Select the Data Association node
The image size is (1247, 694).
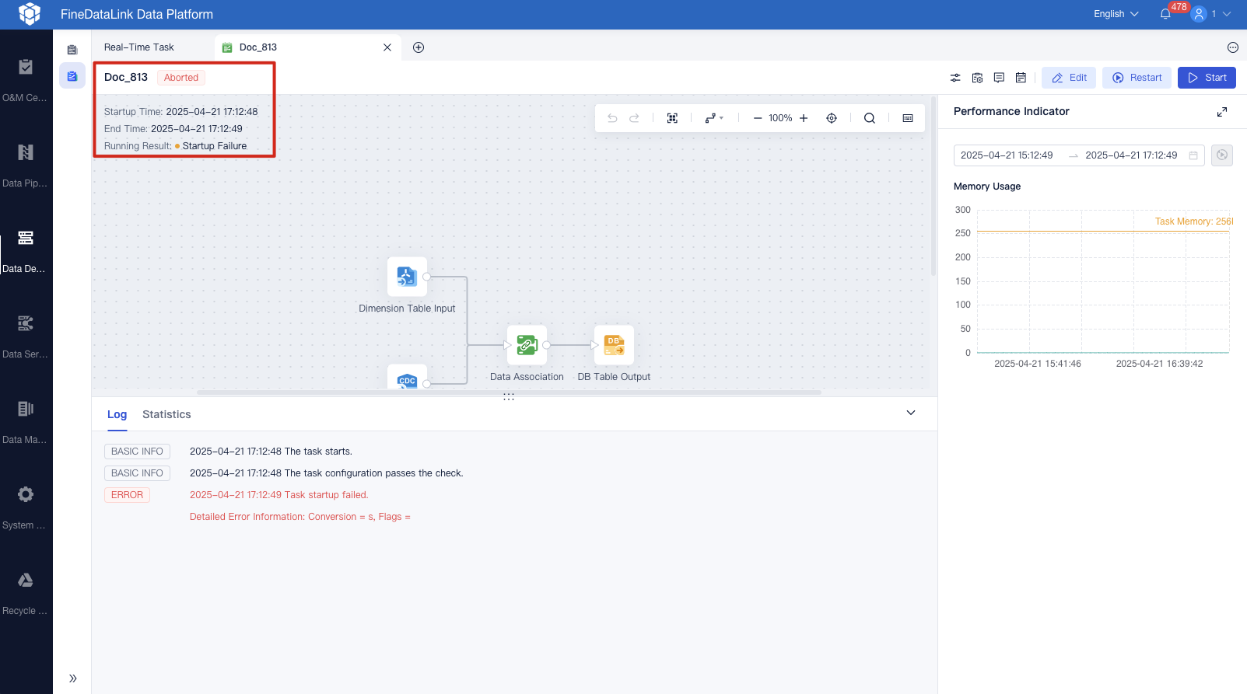coord(527,345)
